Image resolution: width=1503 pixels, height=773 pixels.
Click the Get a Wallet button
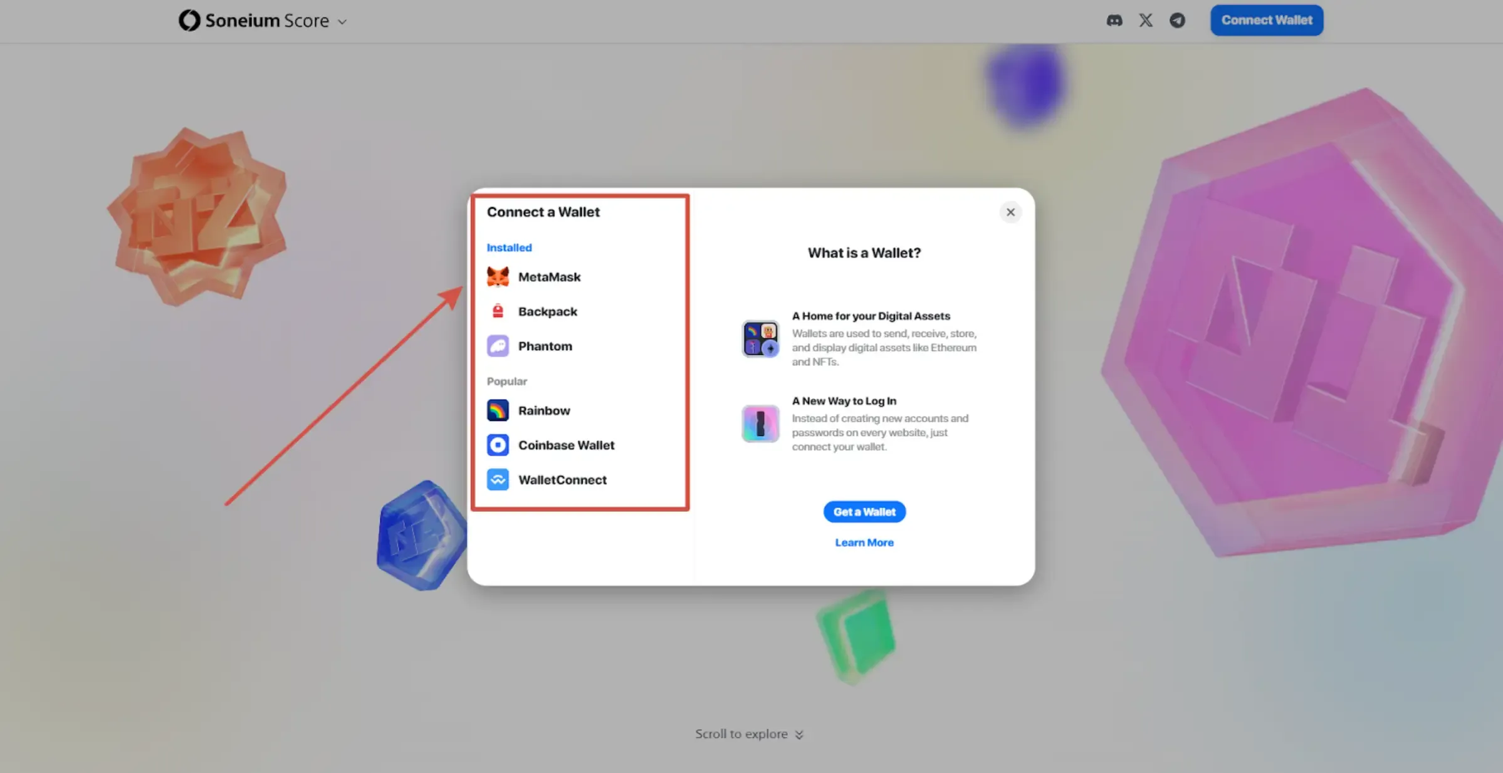(864, 511)
